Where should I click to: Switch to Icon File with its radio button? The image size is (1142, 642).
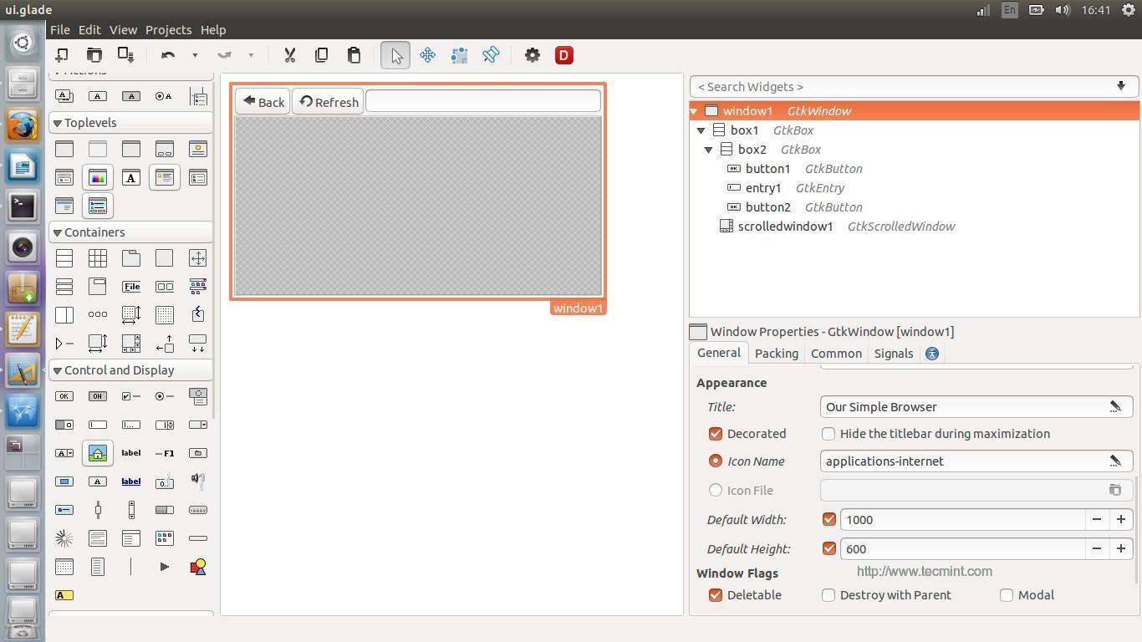715,490
